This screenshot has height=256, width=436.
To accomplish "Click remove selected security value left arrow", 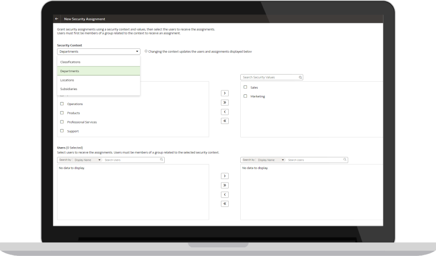I will [225, 112].
